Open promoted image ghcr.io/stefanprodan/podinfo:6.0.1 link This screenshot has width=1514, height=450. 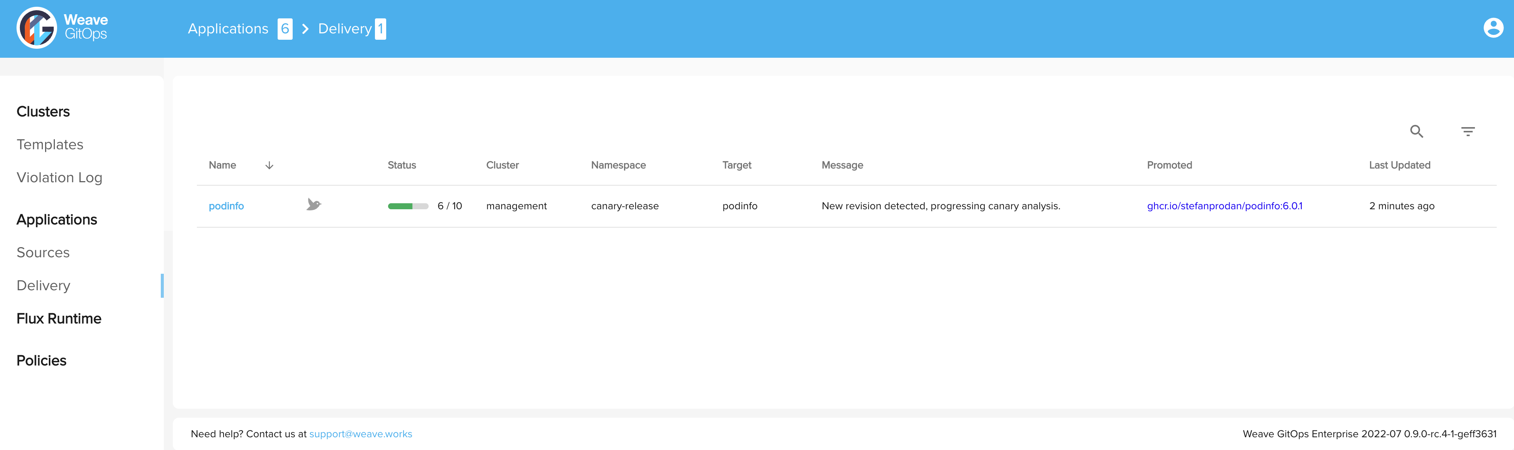pyautogui.click(x=1225, y=206)
